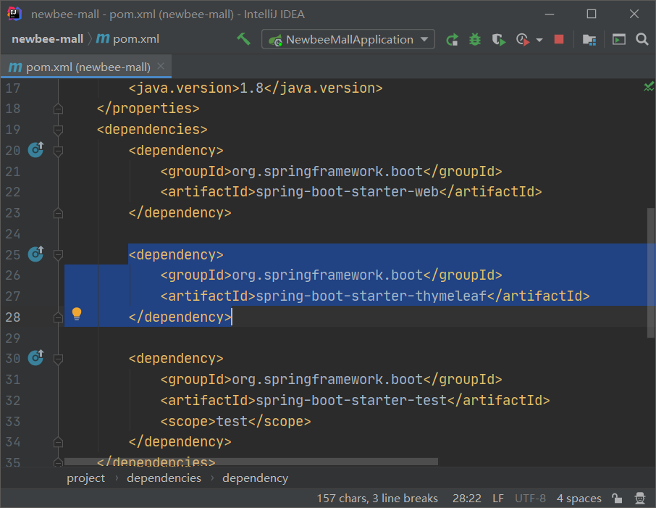Viewport: 656px width, 508px height.
Task: Click line number 24 in the gutter
Action: point(12,233)
